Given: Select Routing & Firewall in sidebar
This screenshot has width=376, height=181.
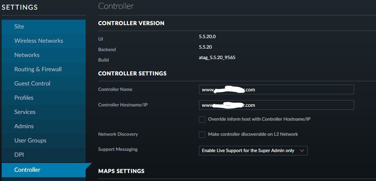Looking at the screenshot, I should 38,69.
